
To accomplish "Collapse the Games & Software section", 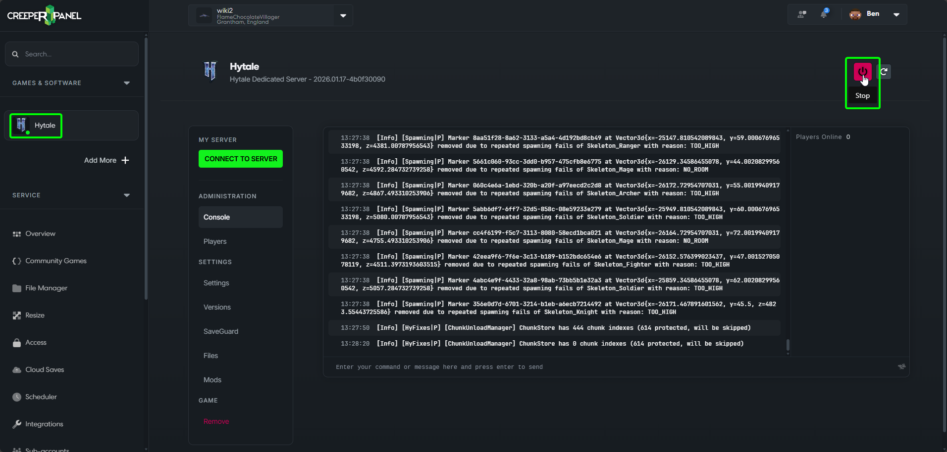I will pyautogui.click(x=127, y=83).
